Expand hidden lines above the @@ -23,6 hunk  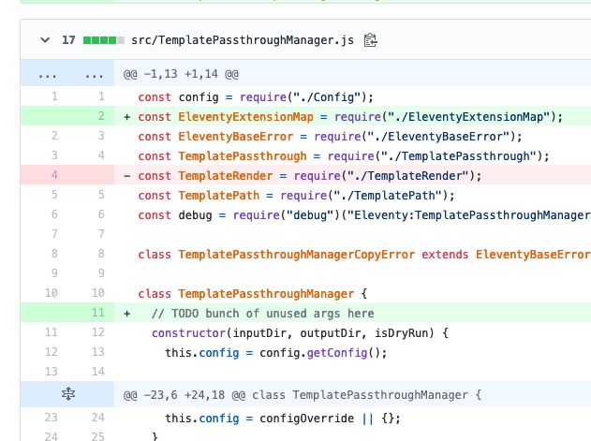coord(68,394)
